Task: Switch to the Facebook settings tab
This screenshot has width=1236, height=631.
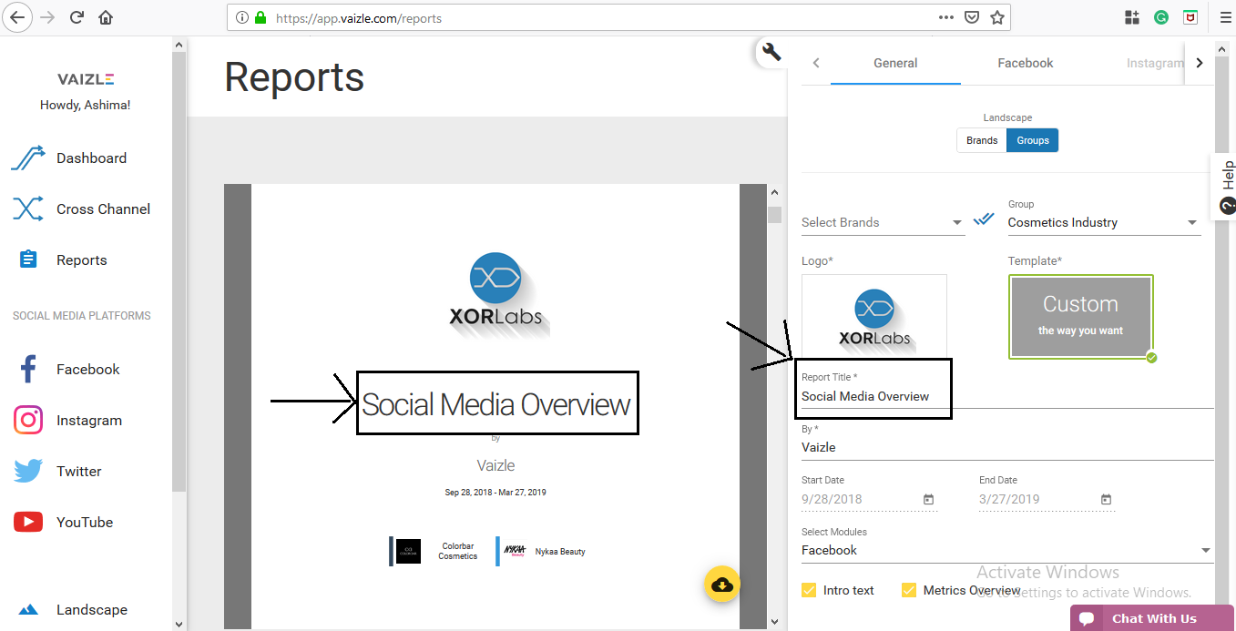Action: coord(1026,63)
